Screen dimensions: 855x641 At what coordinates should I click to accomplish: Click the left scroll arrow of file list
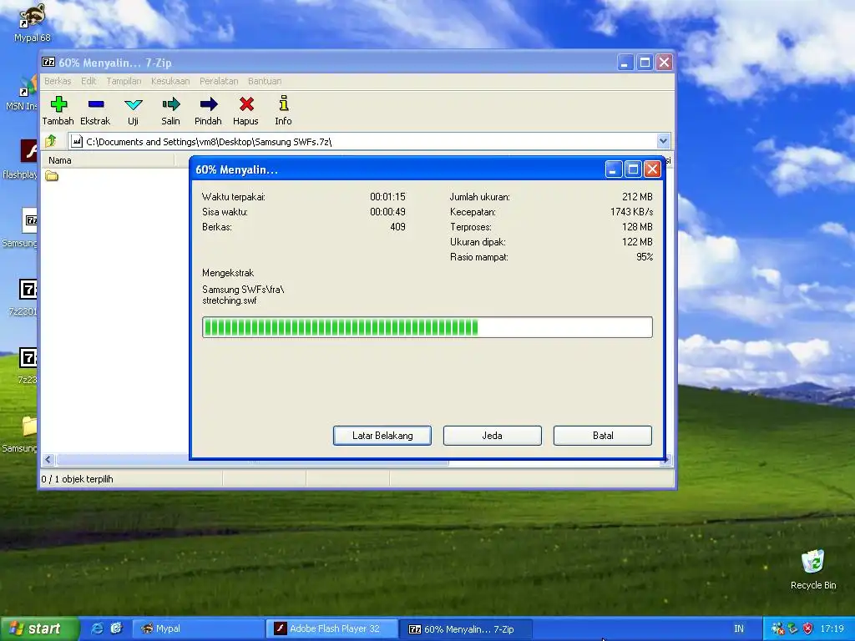(48, 460)
